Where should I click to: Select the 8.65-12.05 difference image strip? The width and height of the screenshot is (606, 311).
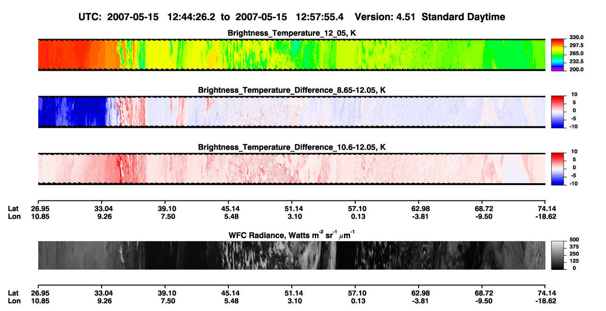[292, 112]
